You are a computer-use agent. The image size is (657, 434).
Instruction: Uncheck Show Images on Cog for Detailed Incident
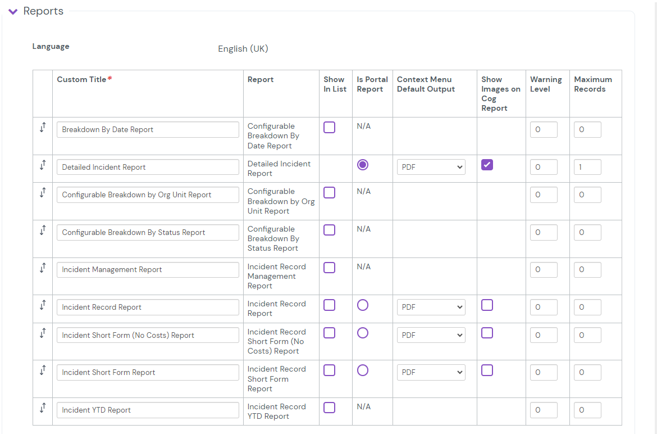487,165
